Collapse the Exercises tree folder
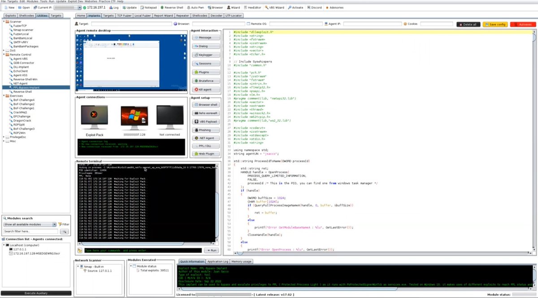This screenshot has height=298, width=538. point(5,95)
